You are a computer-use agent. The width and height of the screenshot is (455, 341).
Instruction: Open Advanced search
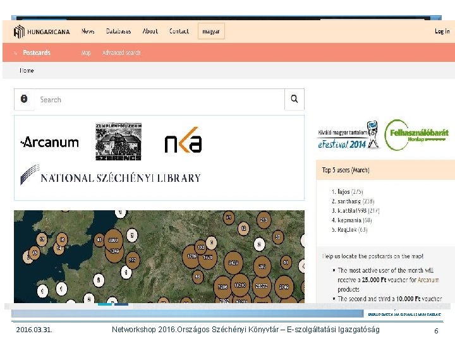[121, 53]
